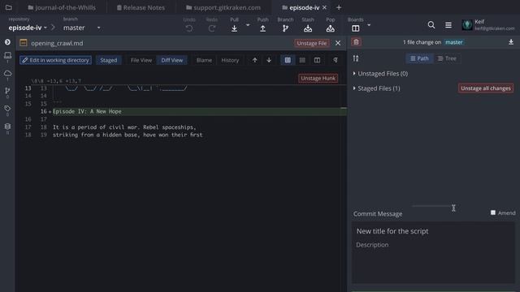This screenshot has height=292, width=520.
Task: Click line 'It is a period of civil war'
Action: point(124,127)
